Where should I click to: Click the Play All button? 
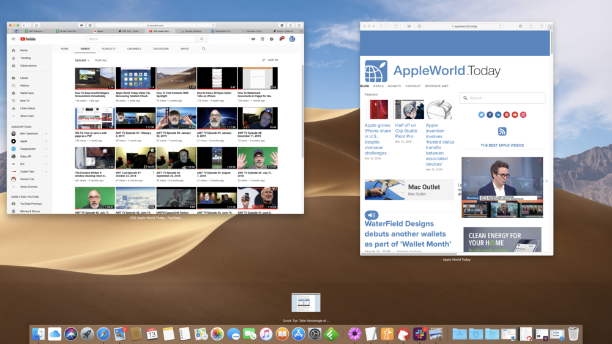(101, 60)
